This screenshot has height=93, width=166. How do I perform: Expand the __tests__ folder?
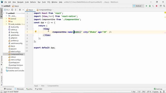6,16
